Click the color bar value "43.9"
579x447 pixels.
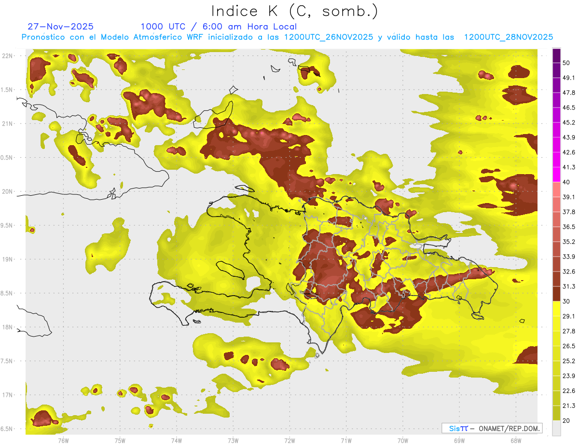[x=569, y=137]
